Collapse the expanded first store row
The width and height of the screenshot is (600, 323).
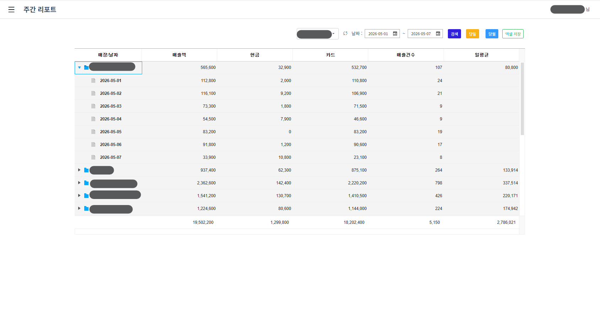[79, 68]
